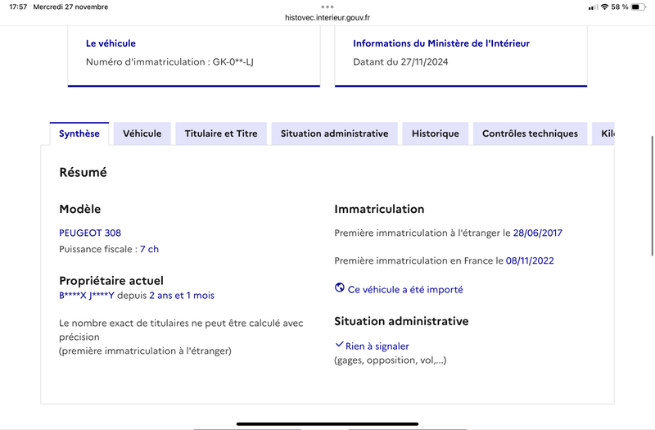
Task: Tap the battery status icon
Action: point(639,7)
